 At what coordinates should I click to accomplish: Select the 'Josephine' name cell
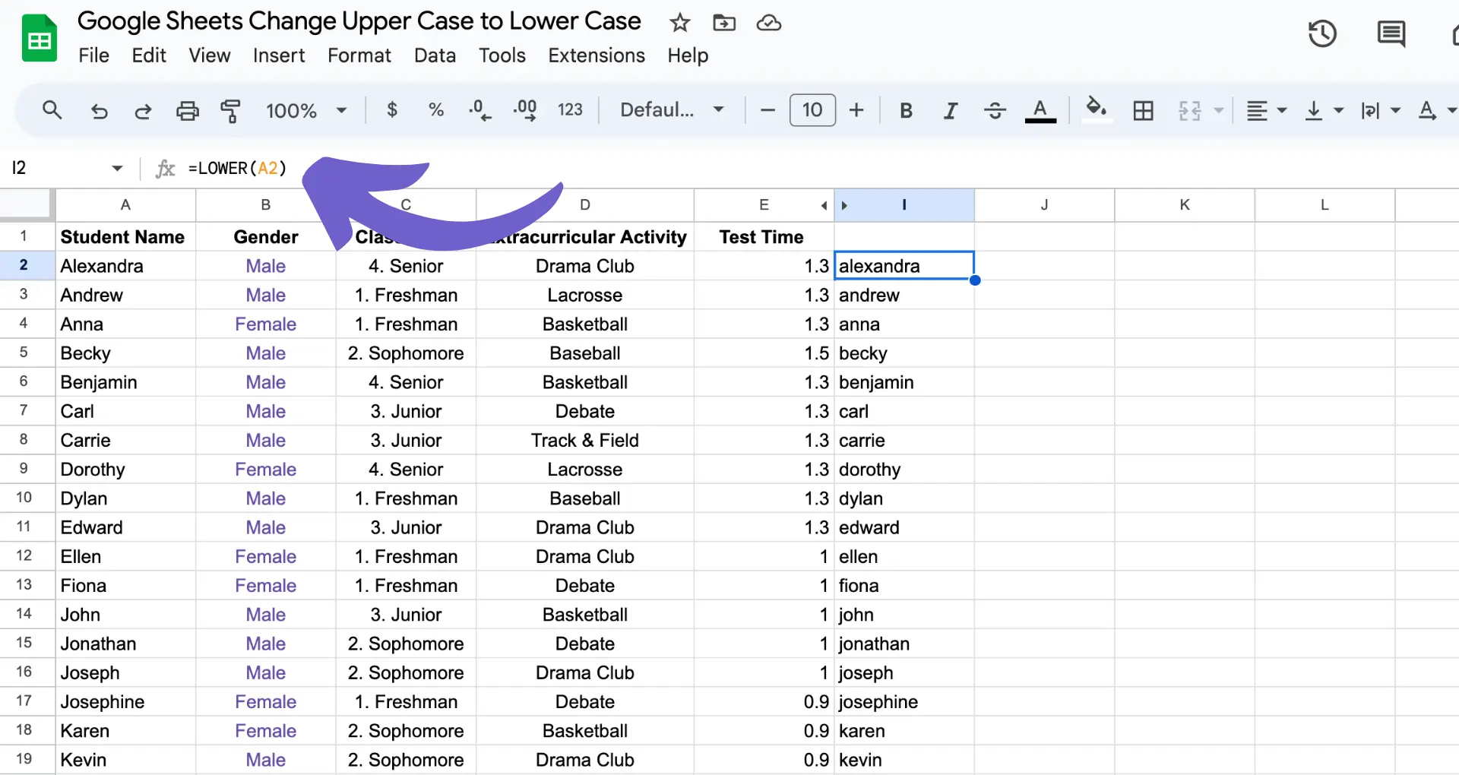125,702
